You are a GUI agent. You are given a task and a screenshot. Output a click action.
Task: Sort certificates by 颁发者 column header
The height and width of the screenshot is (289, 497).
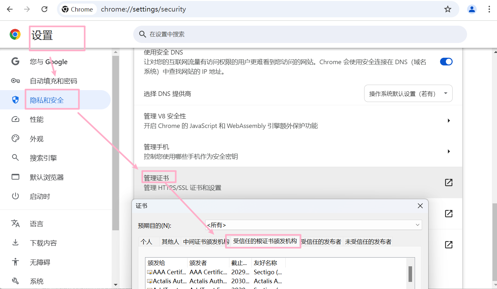click(208, 263)
